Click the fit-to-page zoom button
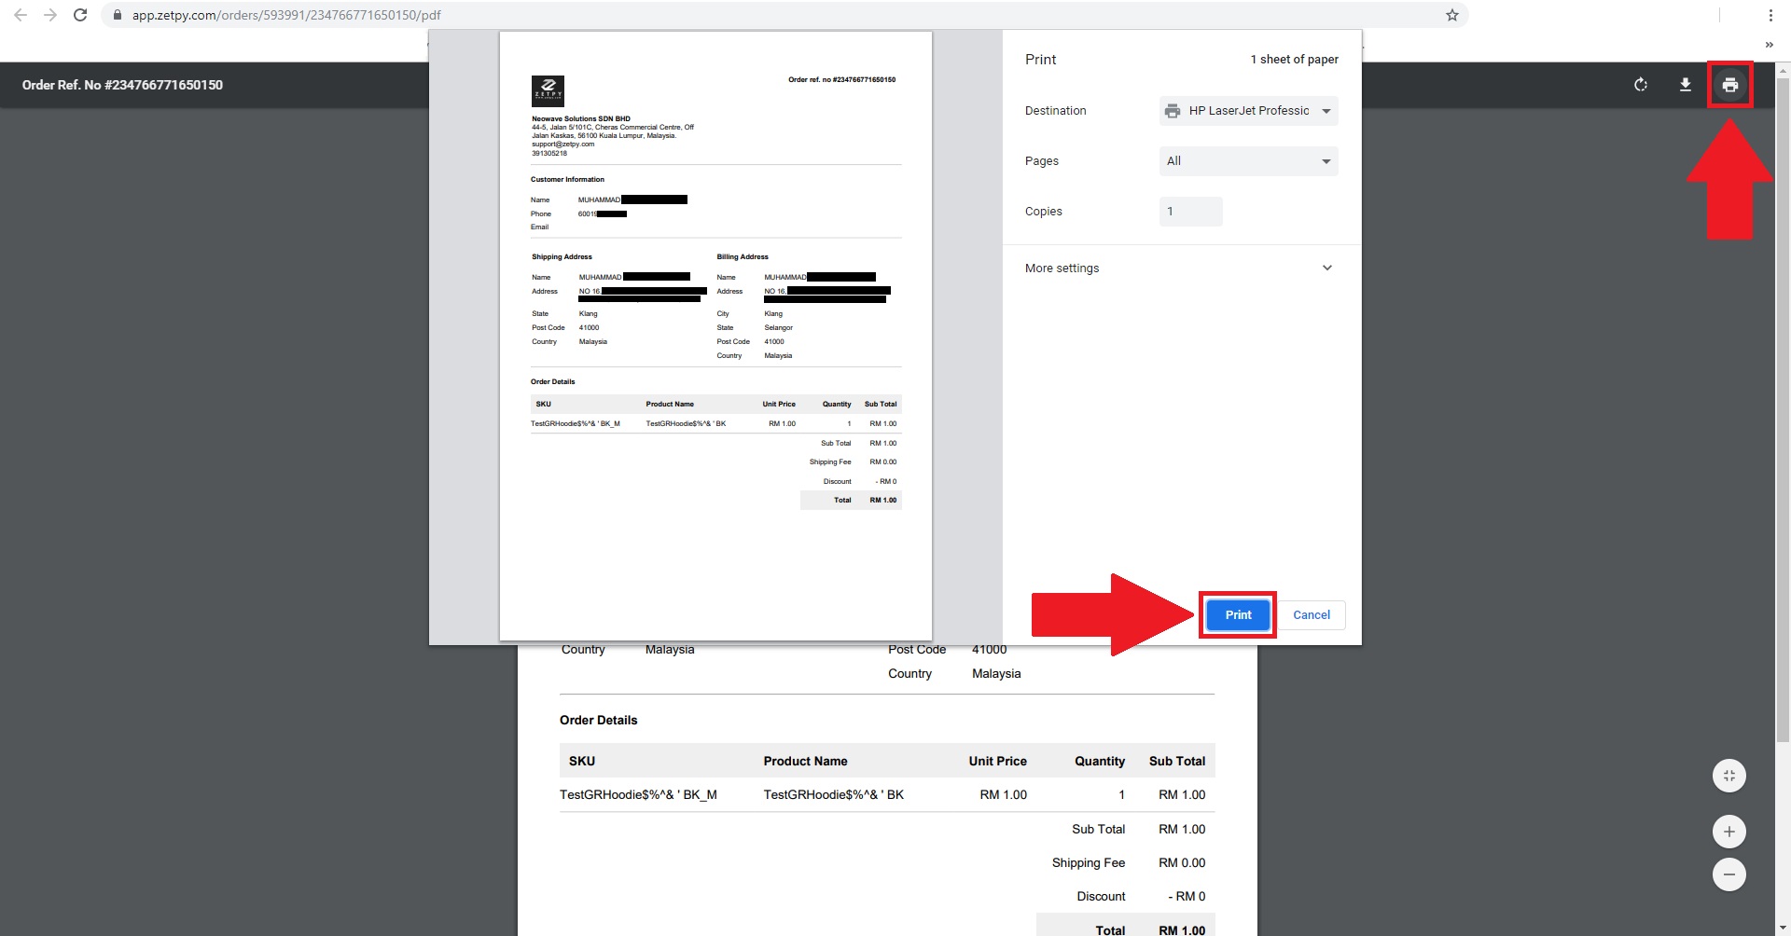Screen dimensions: 1791x936 [1729, 776]
